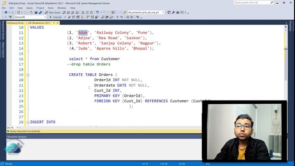Switch output to Results to Grid

click(107, 17)
